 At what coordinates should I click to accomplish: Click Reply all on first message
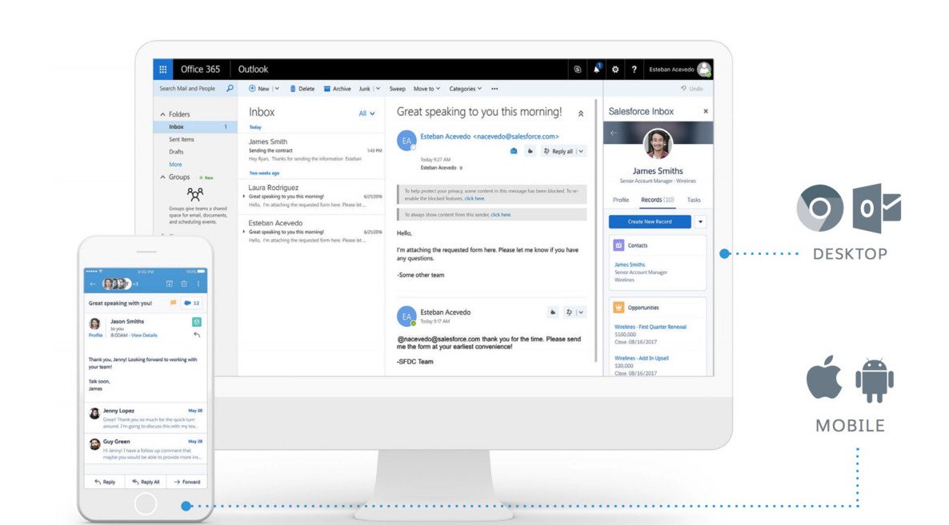tap(558, 151)
